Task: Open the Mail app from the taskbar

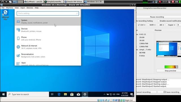Action: coord(78,94)
